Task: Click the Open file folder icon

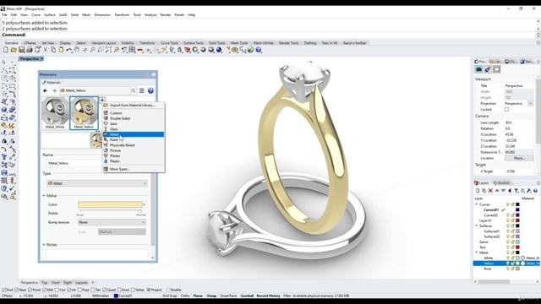Action: (14, 50)
